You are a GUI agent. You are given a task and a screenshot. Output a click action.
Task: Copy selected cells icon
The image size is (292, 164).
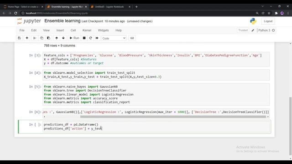42,38
